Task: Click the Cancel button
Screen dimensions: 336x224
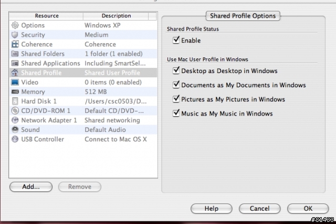Action: (x=260, y=208)
